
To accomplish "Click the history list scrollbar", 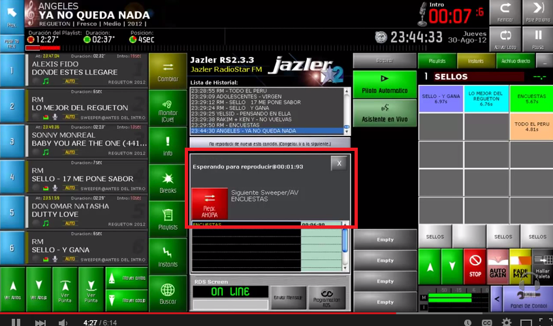I will click(347, 111).
